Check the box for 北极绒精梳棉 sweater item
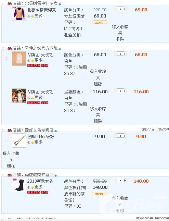Image resolution: width=169 pixels, height=221 pixels. [6, 14]
